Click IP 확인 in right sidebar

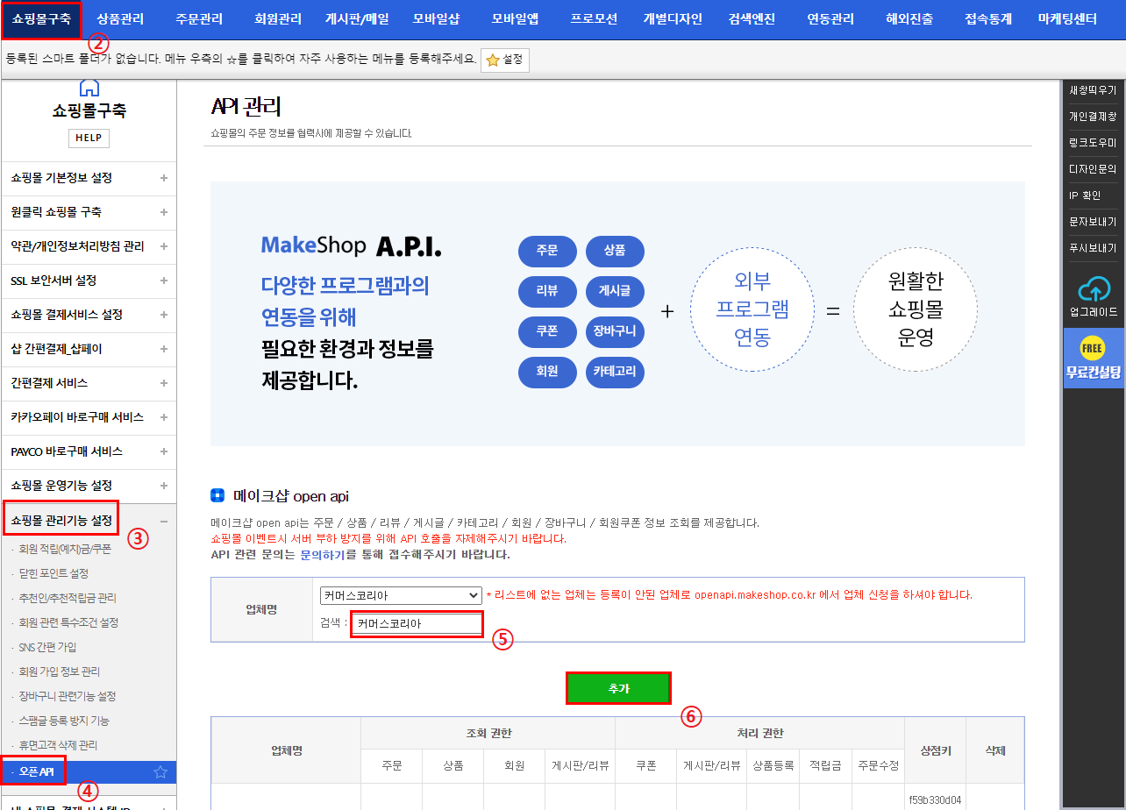coord(1085,195)
